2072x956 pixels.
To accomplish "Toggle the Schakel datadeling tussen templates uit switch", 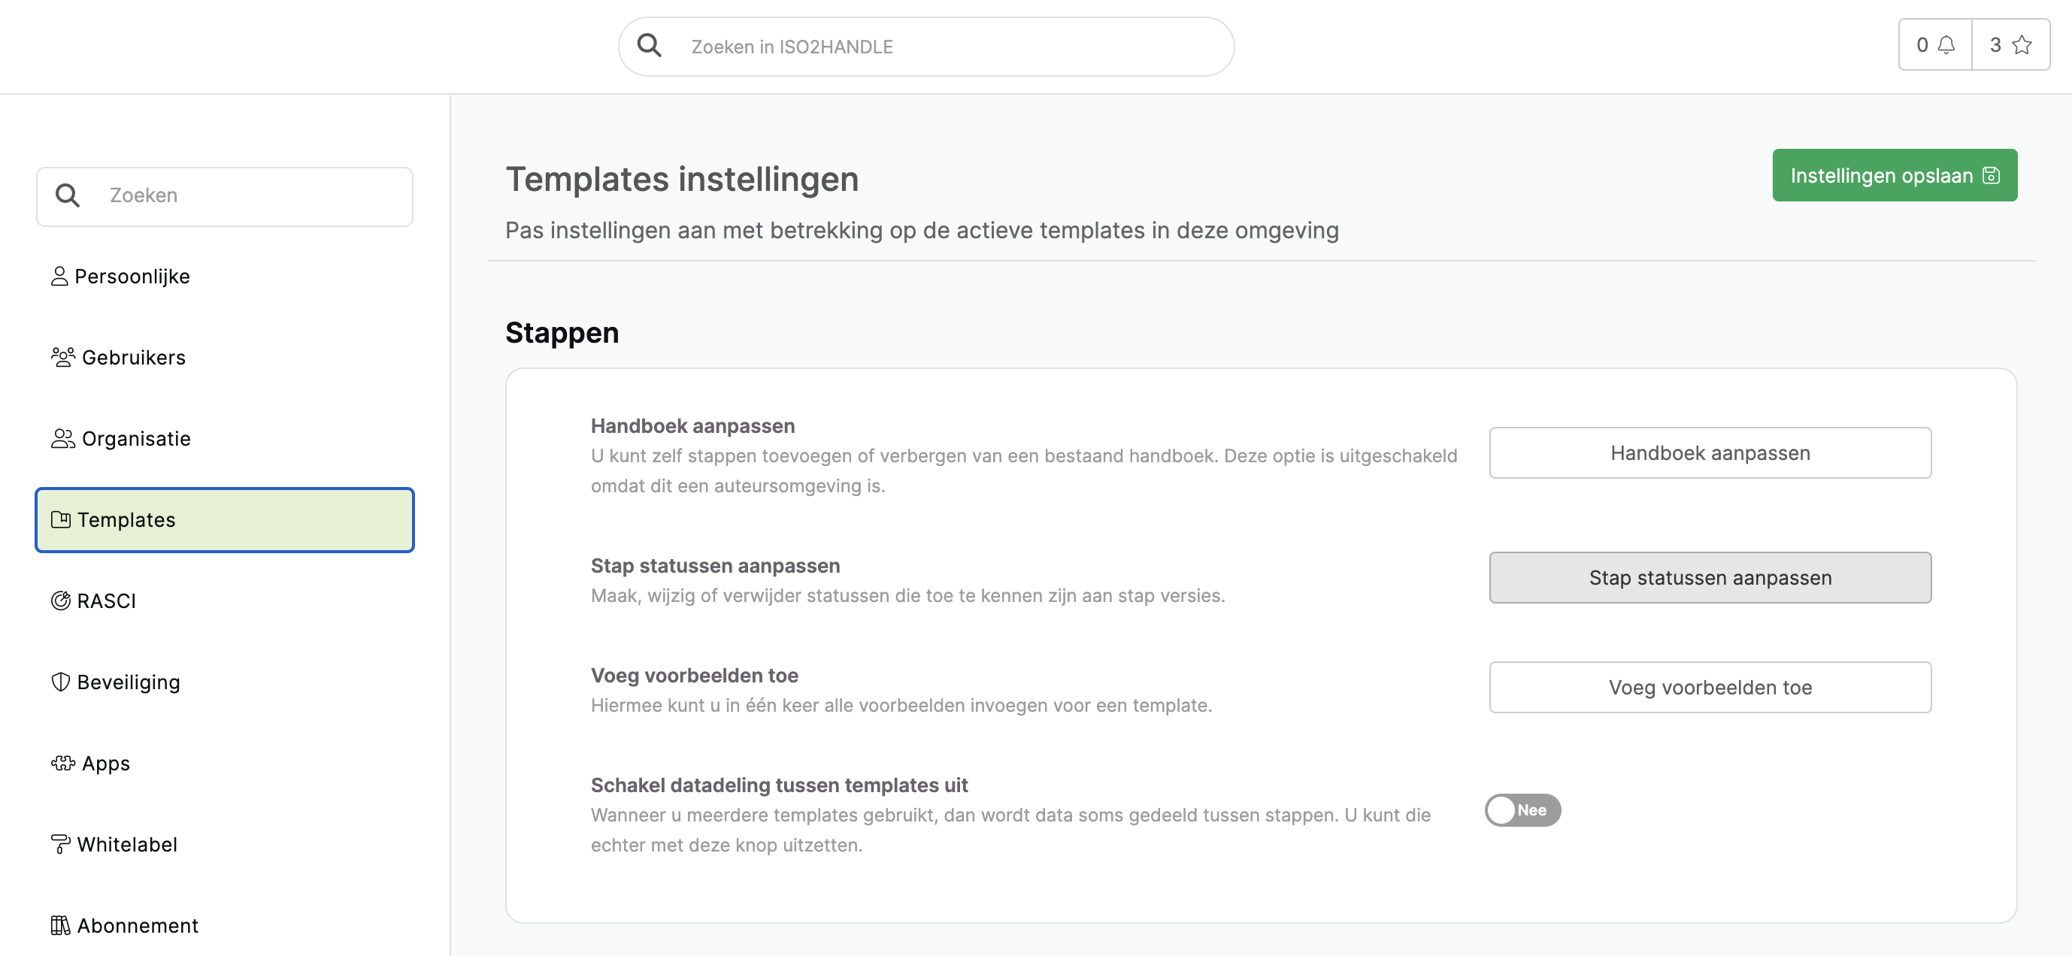I will tap(1522, 809).
